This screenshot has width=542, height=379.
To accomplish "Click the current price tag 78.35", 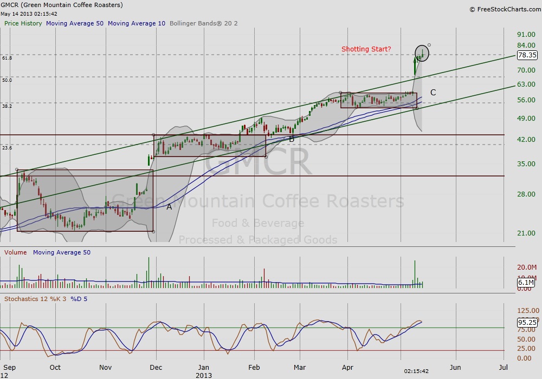I will tap(527, 55).
